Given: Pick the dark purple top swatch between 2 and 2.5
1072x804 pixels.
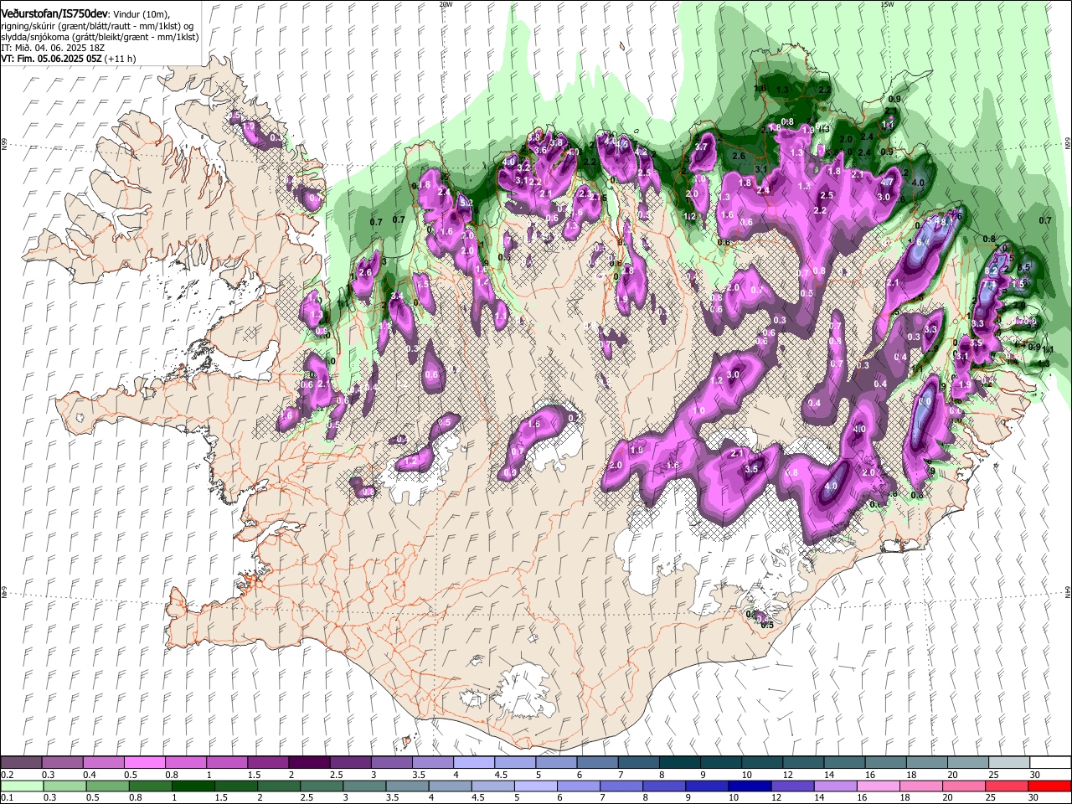Looking at the screenshot, I should coord(308,763).
